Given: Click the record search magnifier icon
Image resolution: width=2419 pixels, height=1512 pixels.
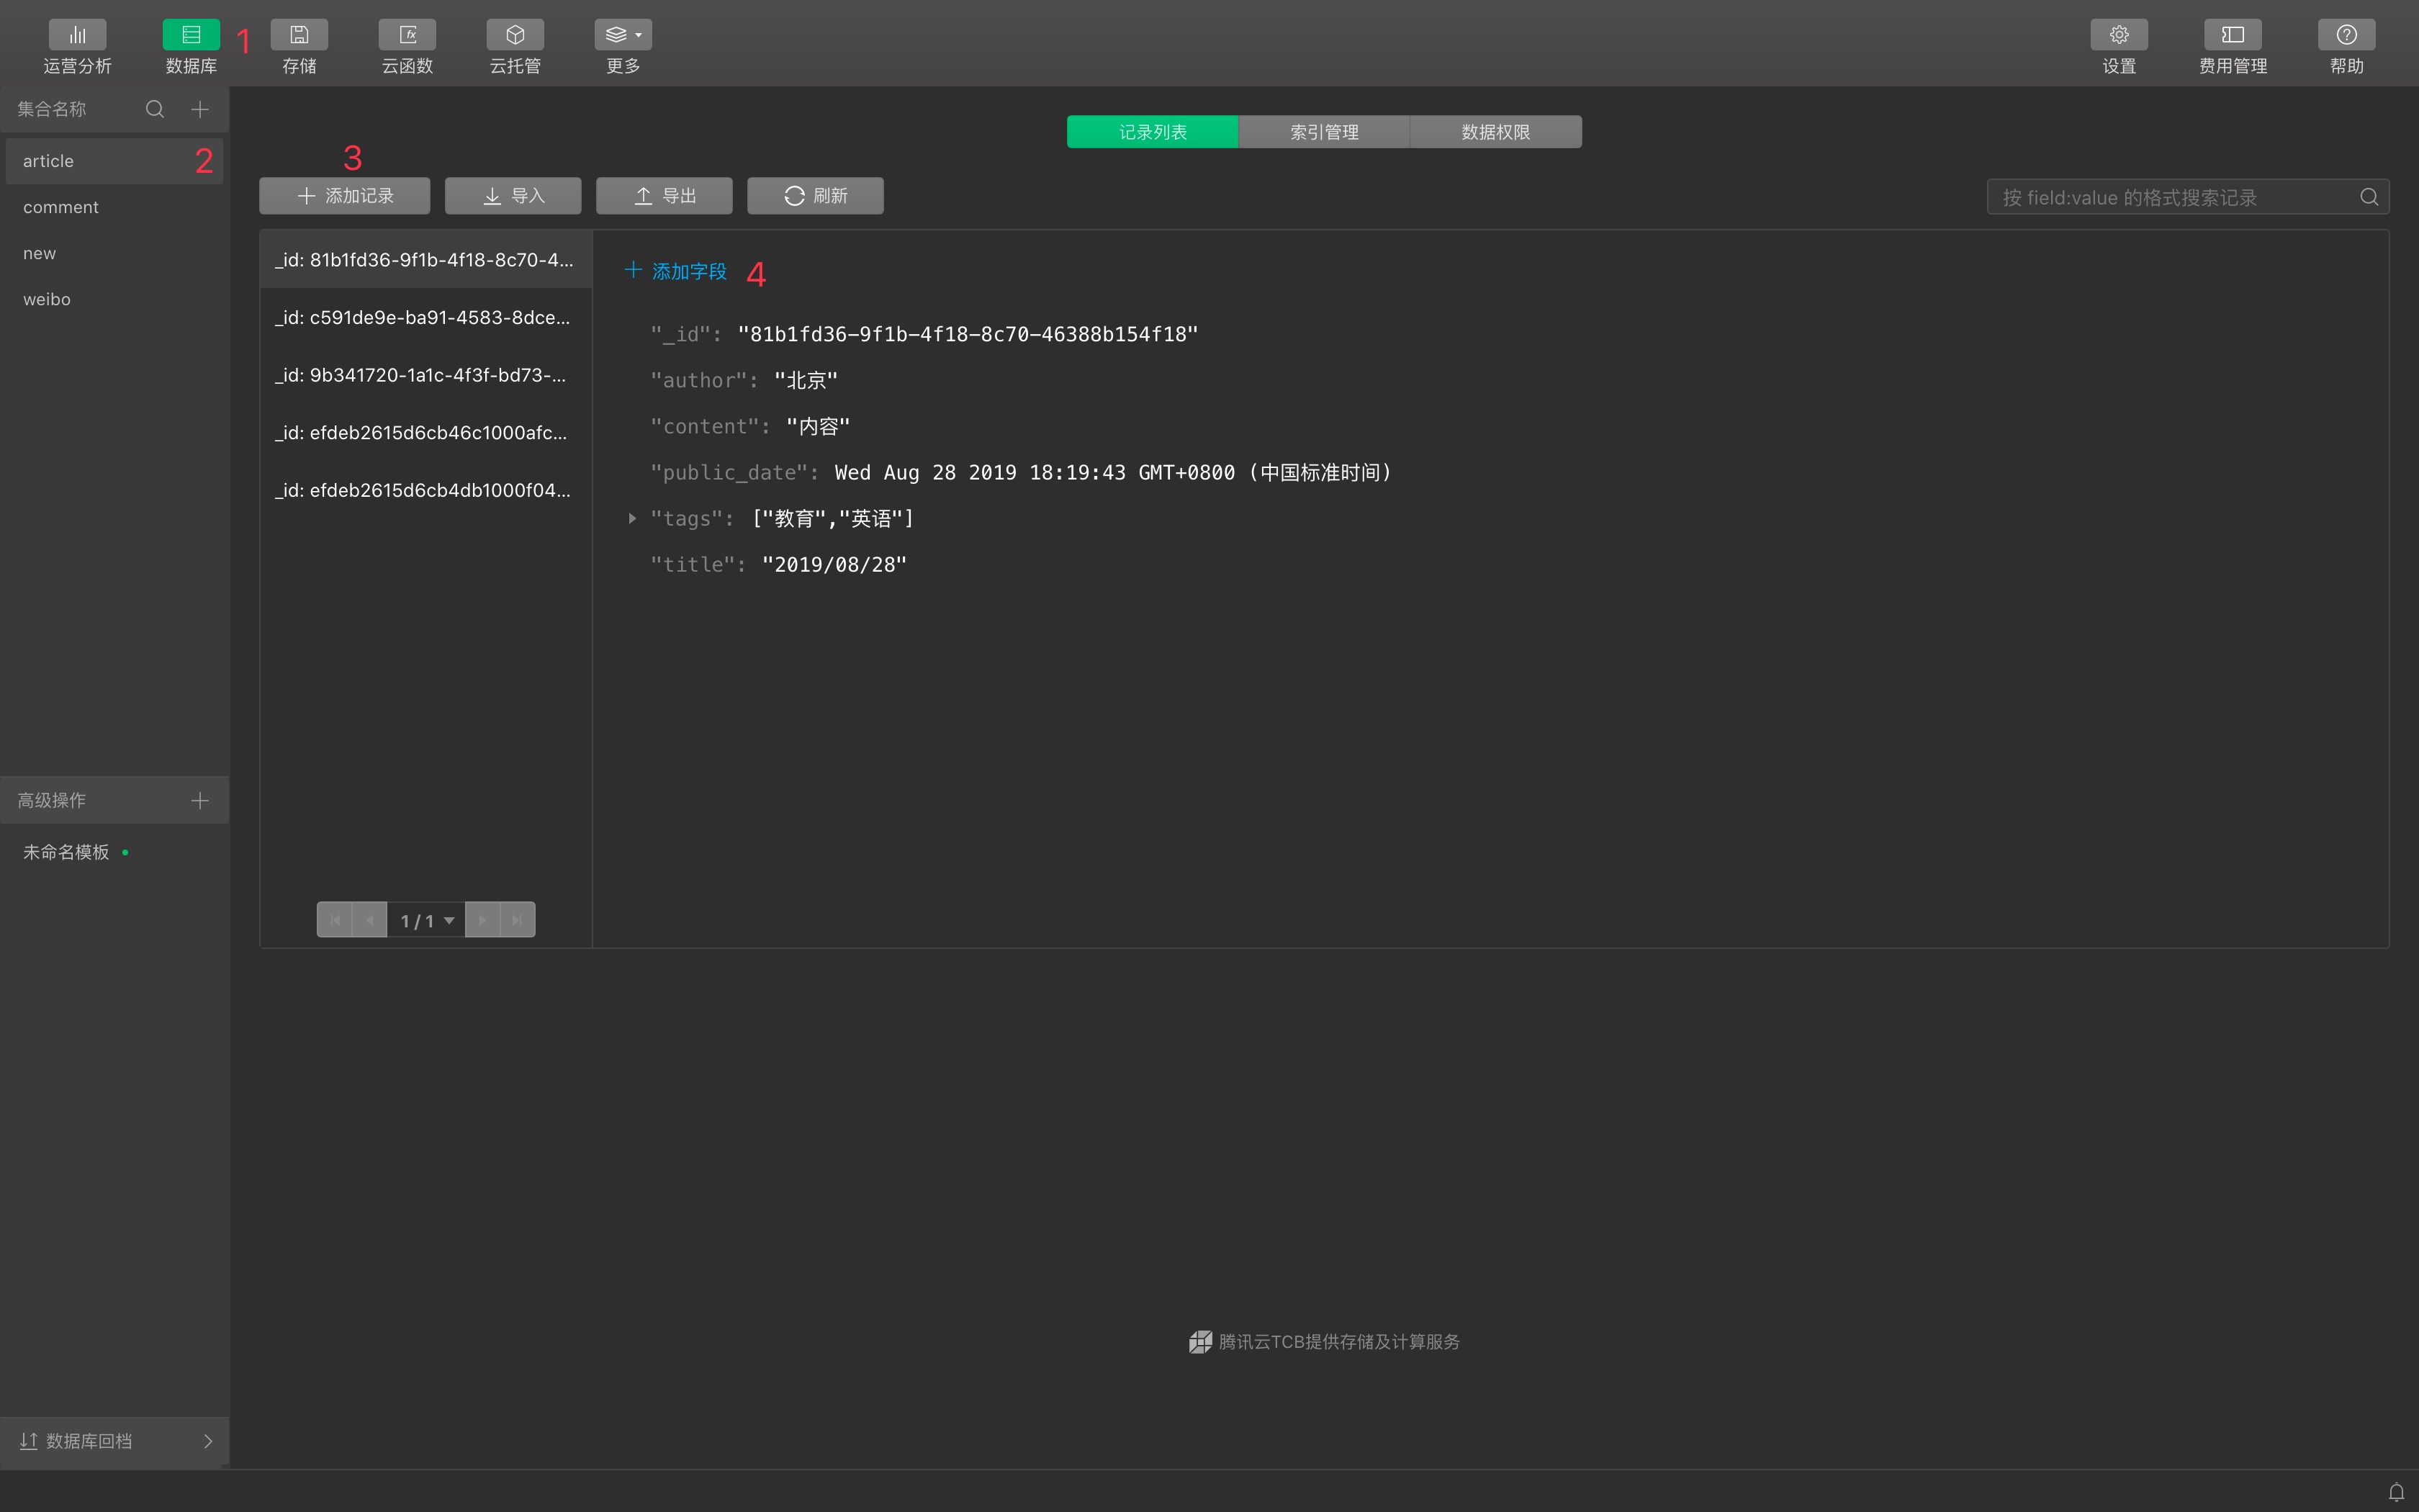Looking at the screenshot, I should point(2369,197).
